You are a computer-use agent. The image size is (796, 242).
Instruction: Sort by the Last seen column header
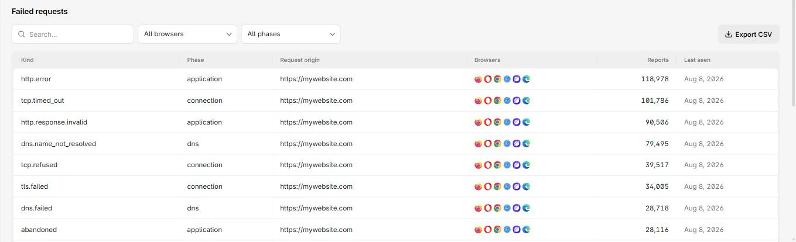coord(697,60)
